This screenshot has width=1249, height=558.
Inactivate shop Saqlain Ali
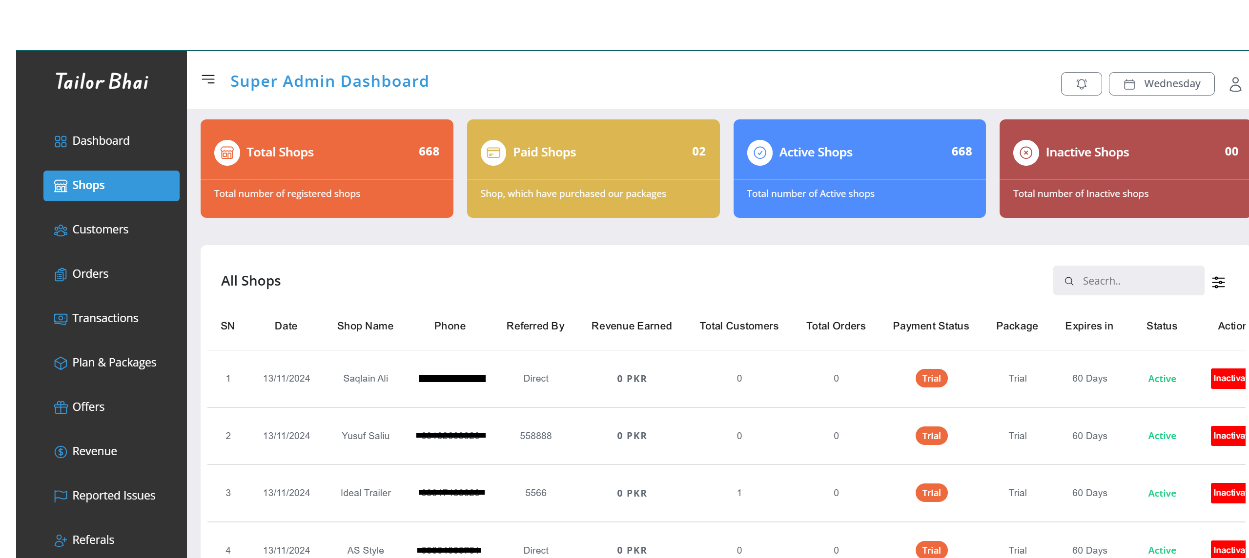click(x=1228, y=378)
